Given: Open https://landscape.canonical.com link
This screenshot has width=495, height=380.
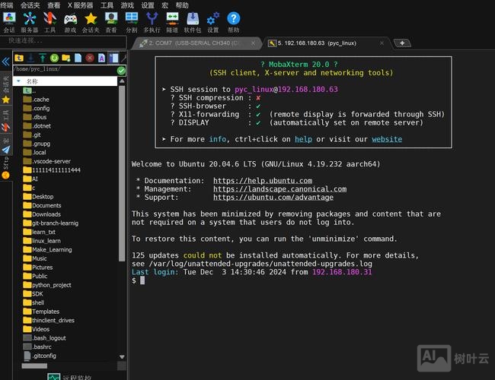Looking at the screenshot, I should (x=279, y=188).
